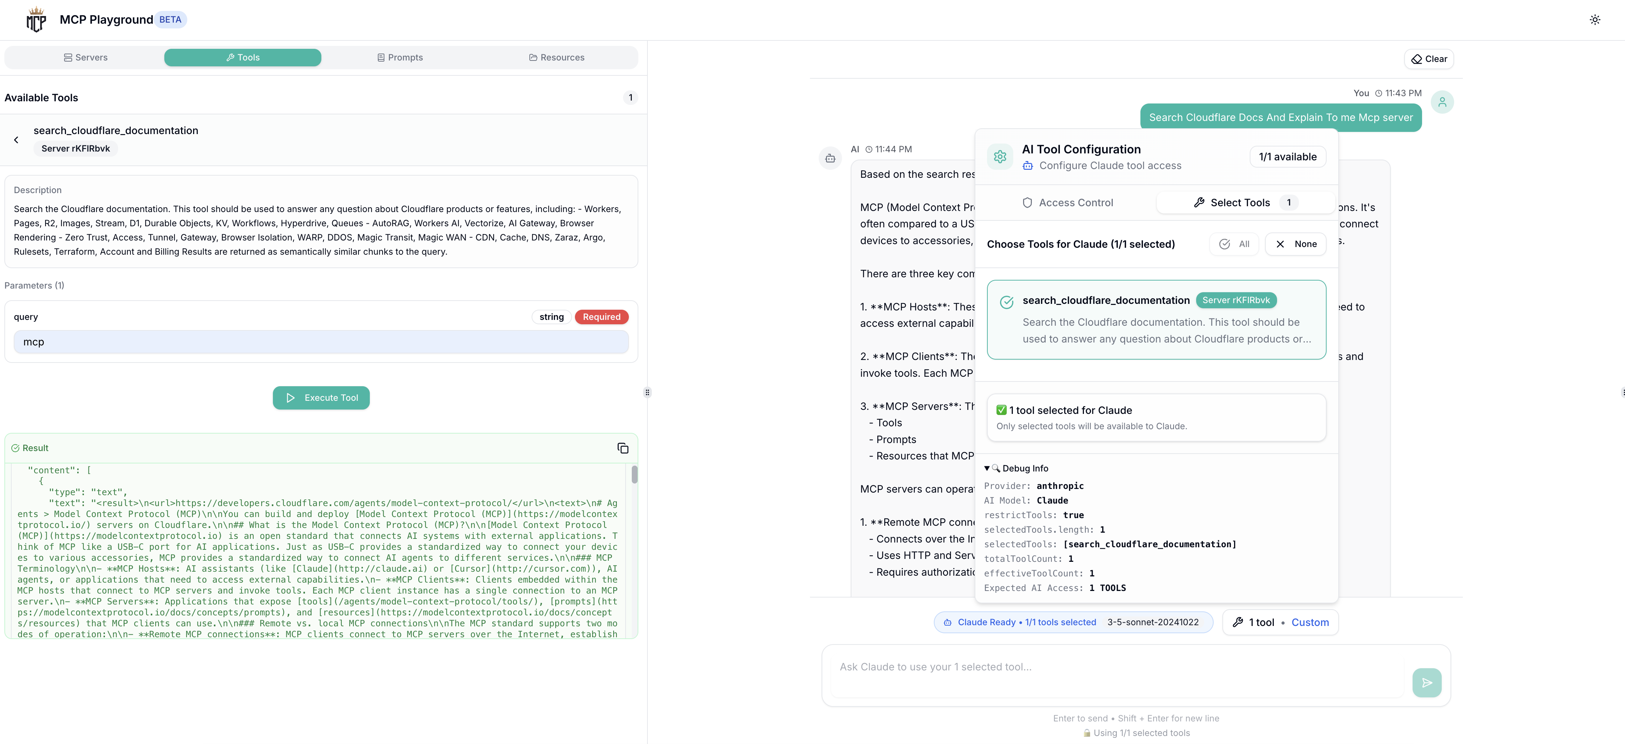Image resolution: width=1625 pixels, height=744 pixels.
Task: Toggle the light/dark theme sun icon
Action: (1595, 20)
